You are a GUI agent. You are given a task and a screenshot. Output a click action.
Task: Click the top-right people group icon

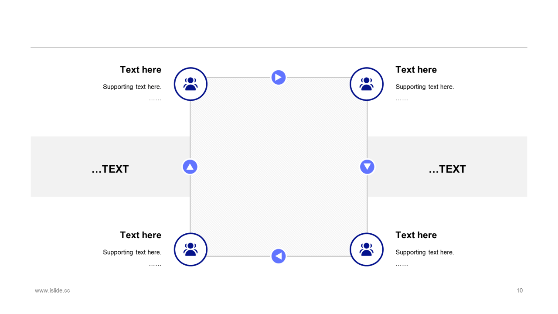point(367,84)
